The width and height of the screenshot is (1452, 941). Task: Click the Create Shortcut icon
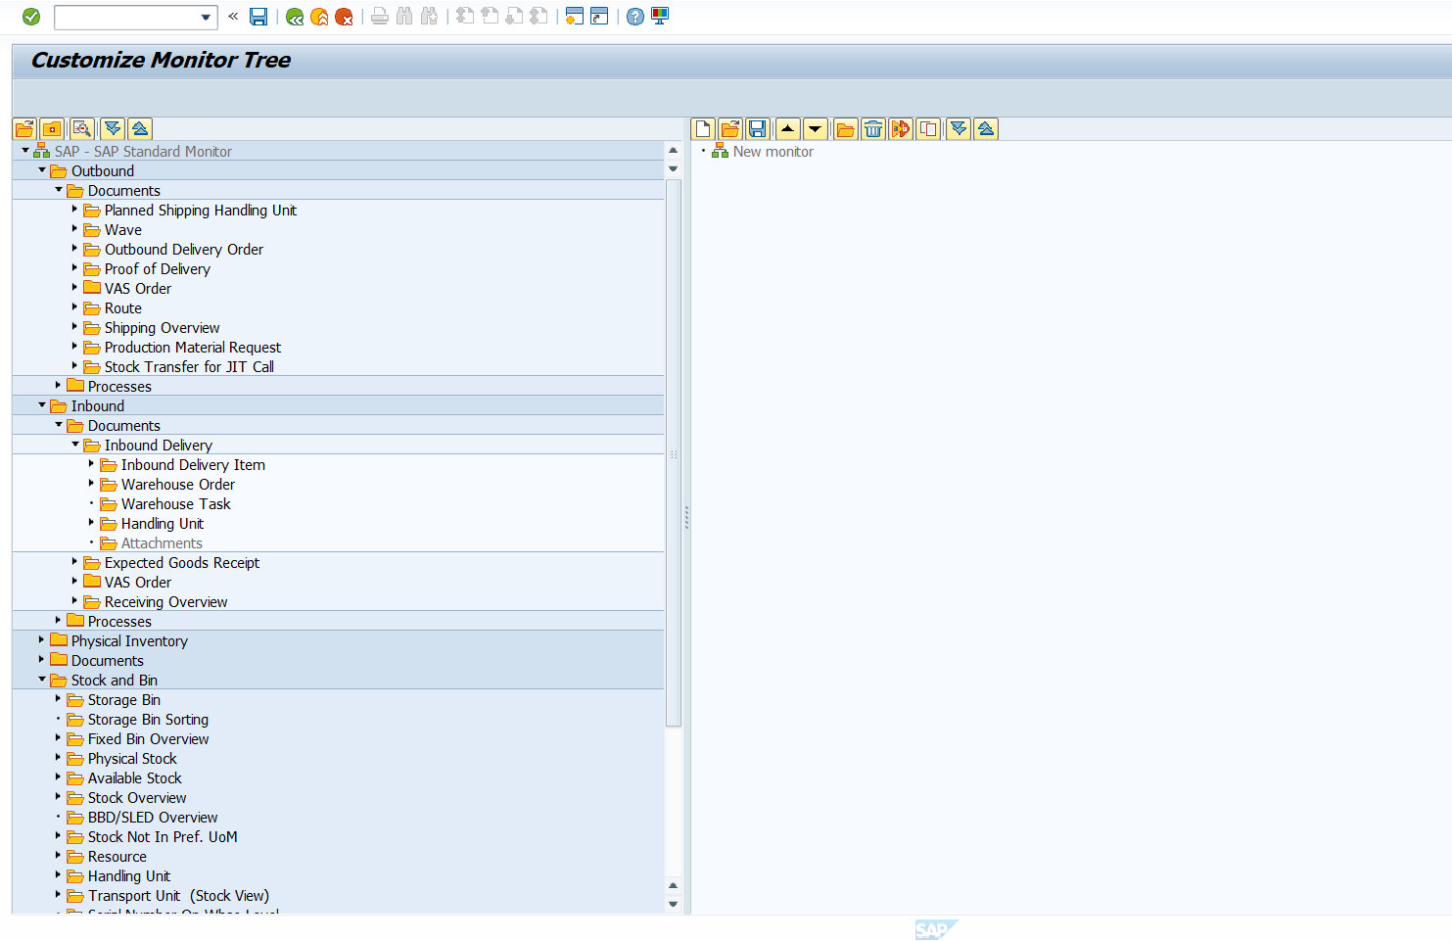coord(599,17)
